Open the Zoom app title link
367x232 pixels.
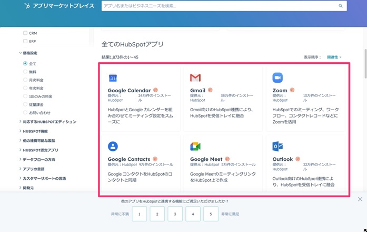(280, 90)
